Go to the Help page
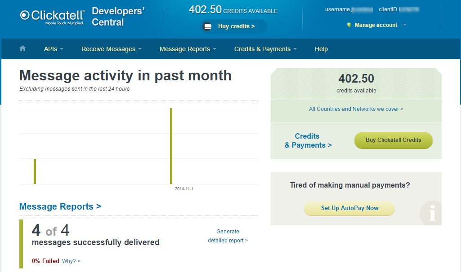Image resolution: width=461 pixels, height=272 pixels. click(321, 49)
